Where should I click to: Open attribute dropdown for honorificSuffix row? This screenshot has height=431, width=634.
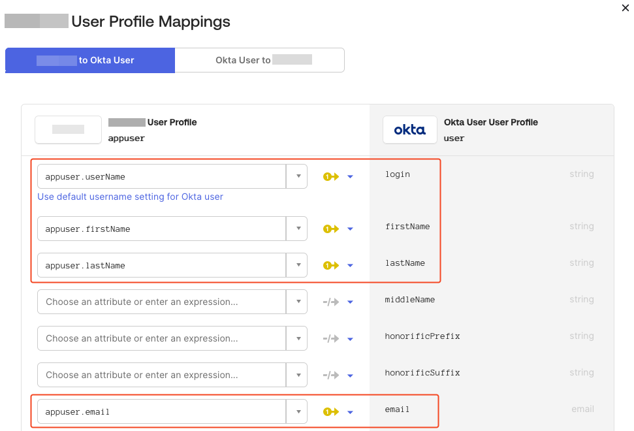pos(297,375)
